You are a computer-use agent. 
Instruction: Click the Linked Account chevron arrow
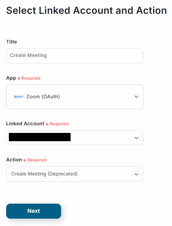pyautogui.click(x=136, y=138)
